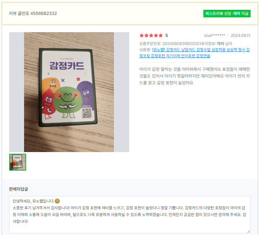This screenshot has width=260, height=235.
Task: Click the second red rating star
Action: coord(146,36)
